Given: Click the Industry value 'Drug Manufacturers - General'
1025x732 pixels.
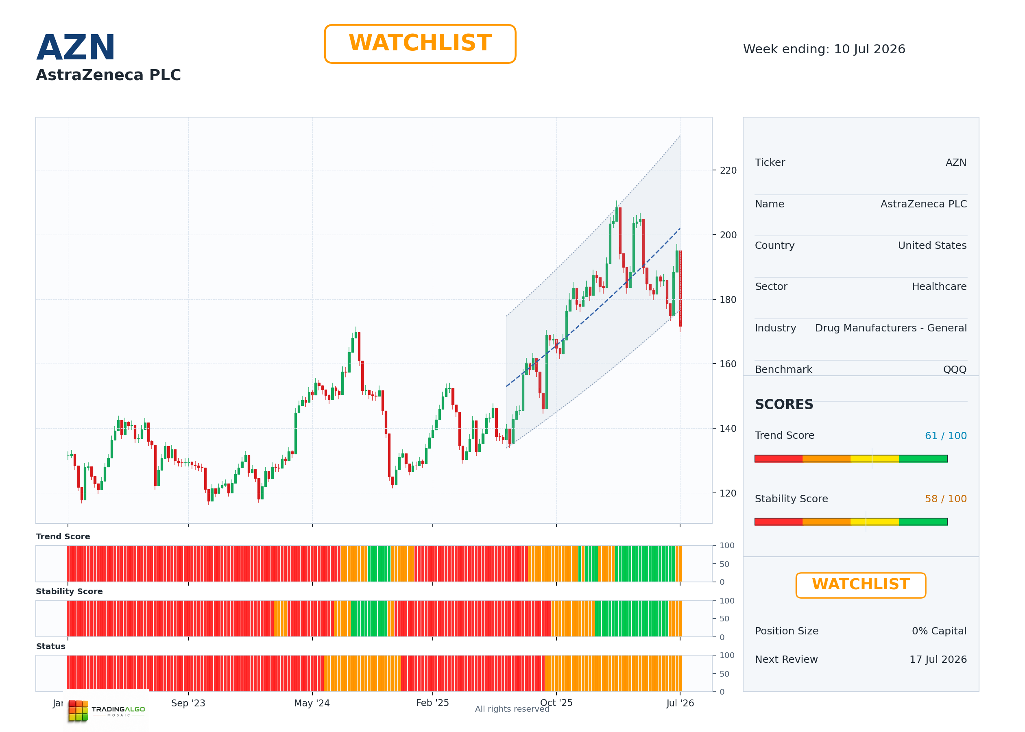Looking at the screenshot, I should [x=891, y=328].
